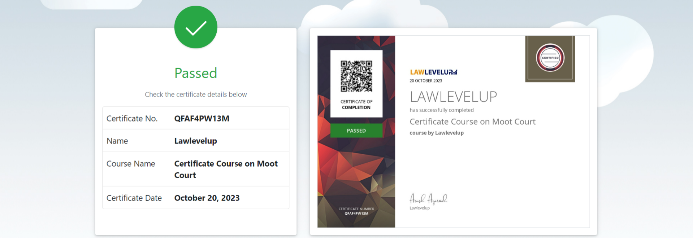693x238 pixels.
Task: Click the Certificate Date label
Action: pyautogui.click(x=134, y=198)
